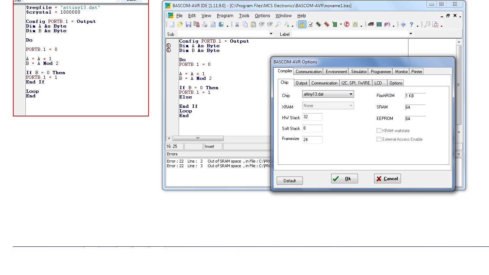Switch to the Communication top-level options tab
489x275 pixels.
(x=309, y=72)
